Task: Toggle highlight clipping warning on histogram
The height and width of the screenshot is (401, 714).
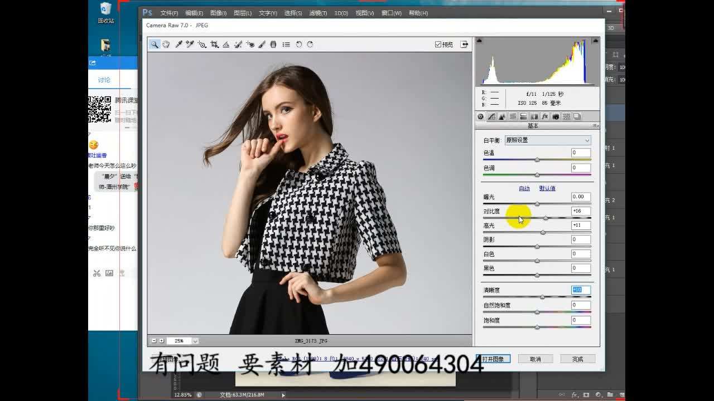Action: (x=596, y=41)
